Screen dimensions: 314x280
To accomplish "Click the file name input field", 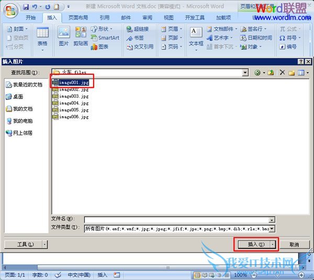I will point(177,220).
